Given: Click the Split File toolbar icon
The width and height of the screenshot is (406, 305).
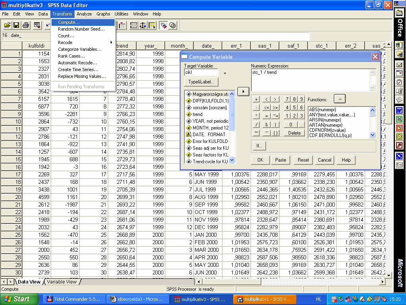Looking at the screenshot, I should click(134, 25).
